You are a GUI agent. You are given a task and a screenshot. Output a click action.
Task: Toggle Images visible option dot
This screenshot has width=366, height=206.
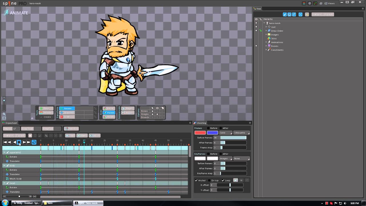click(x=157, y=114)
